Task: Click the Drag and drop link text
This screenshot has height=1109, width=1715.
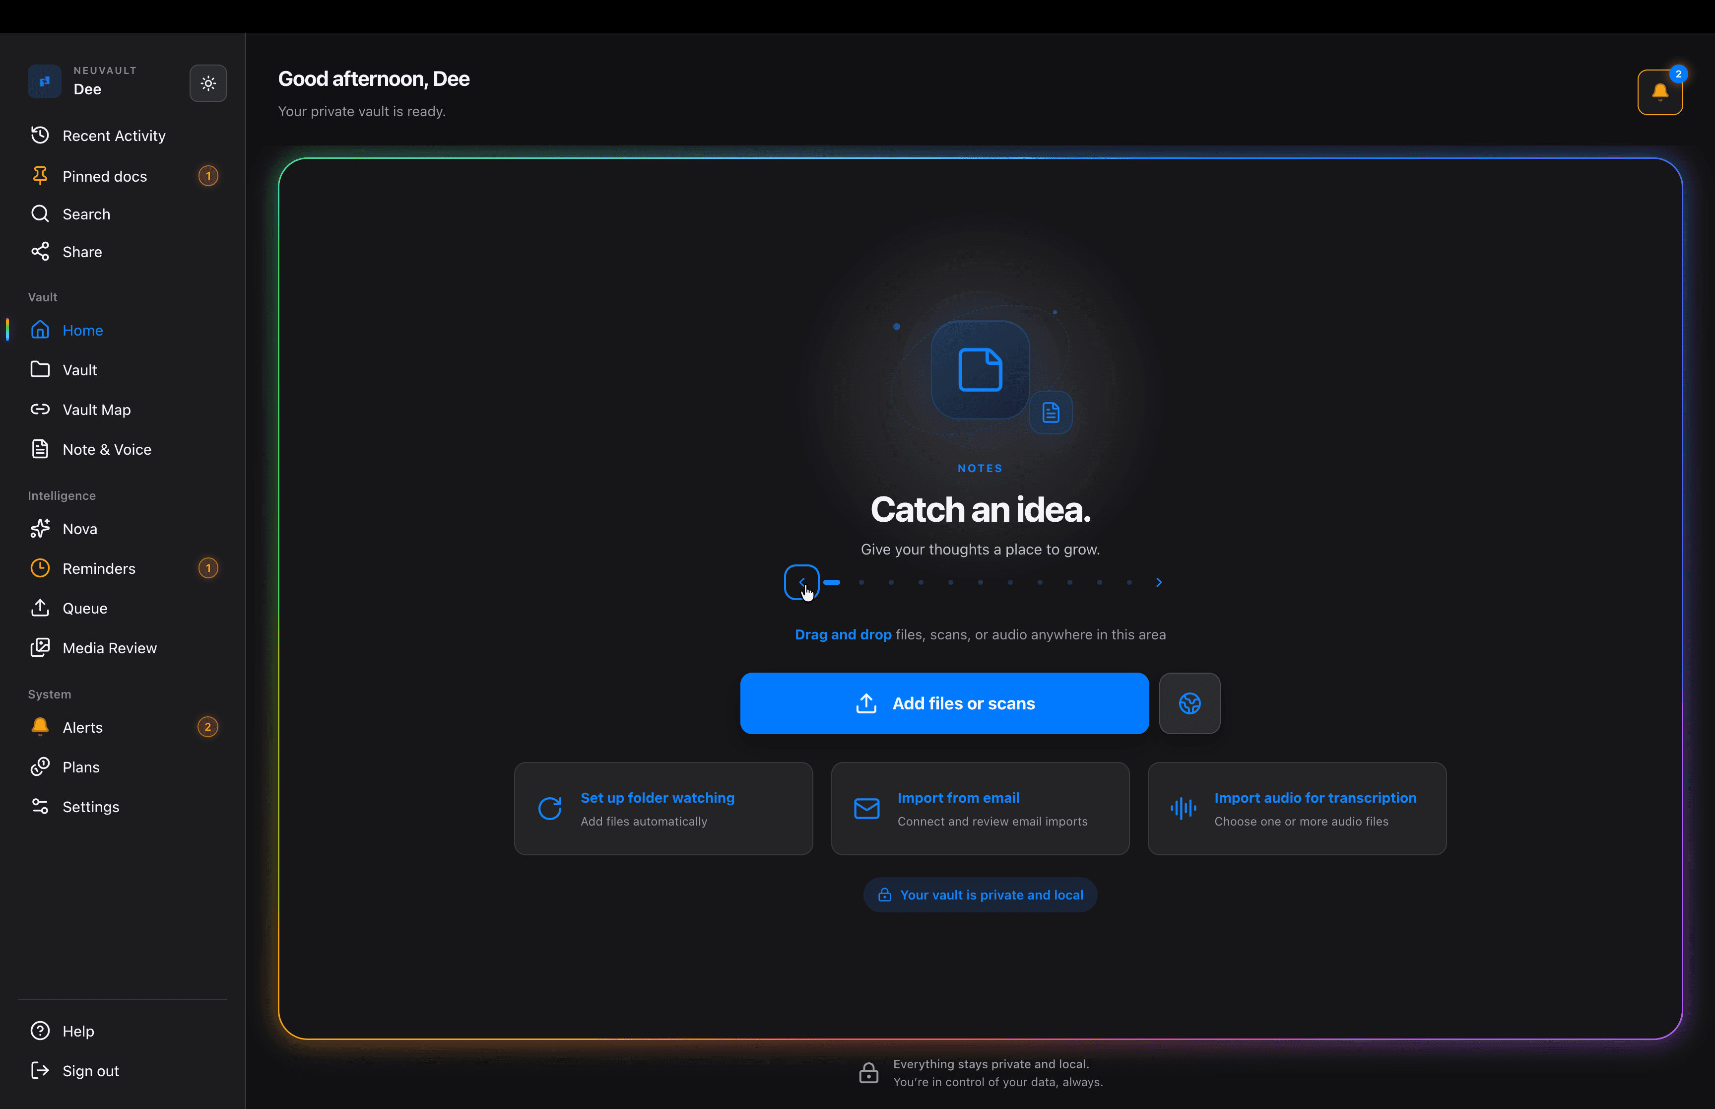Action: pos(843,634)
